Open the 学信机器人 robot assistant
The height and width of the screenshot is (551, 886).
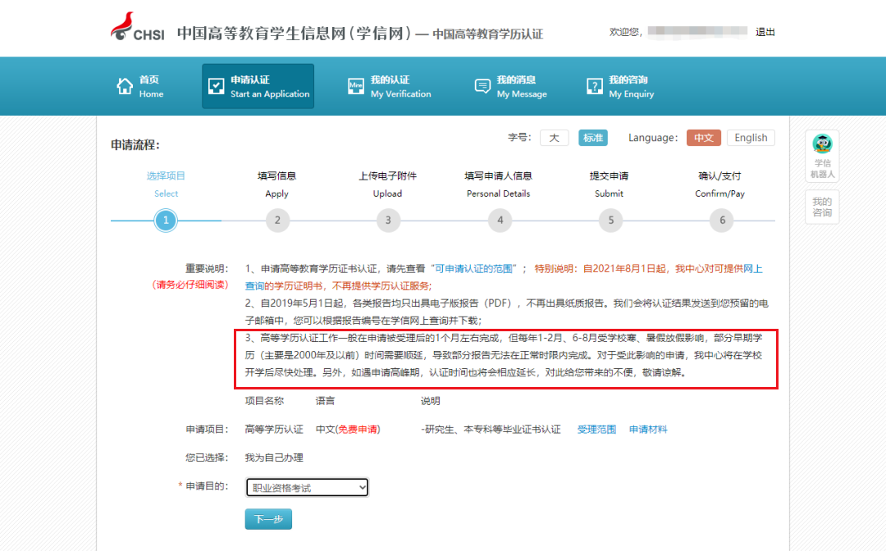822,155
